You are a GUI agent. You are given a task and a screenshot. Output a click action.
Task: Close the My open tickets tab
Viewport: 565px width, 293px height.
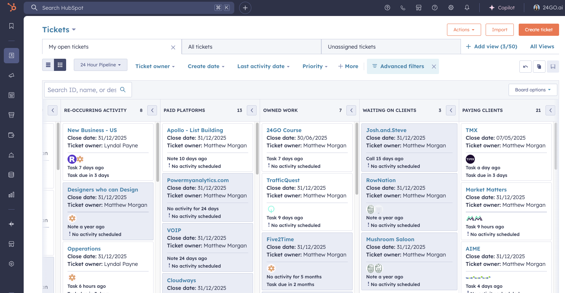point(173,47)
